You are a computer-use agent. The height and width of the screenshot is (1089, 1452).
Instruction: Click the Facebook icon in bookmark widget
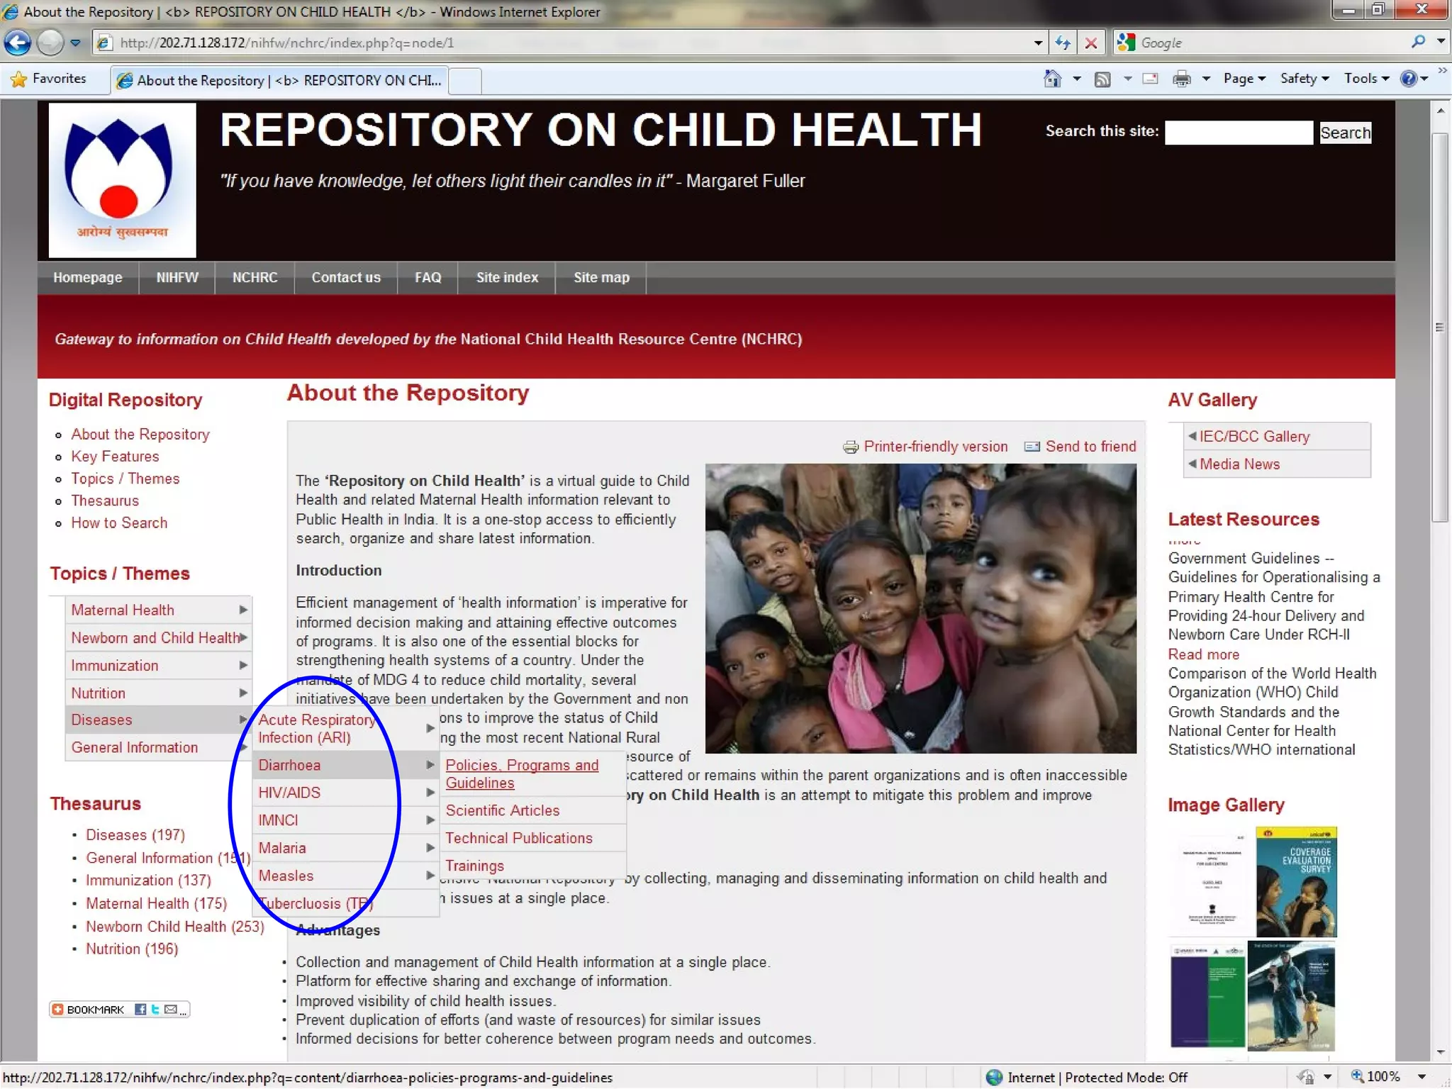[x=140, y=1009]
